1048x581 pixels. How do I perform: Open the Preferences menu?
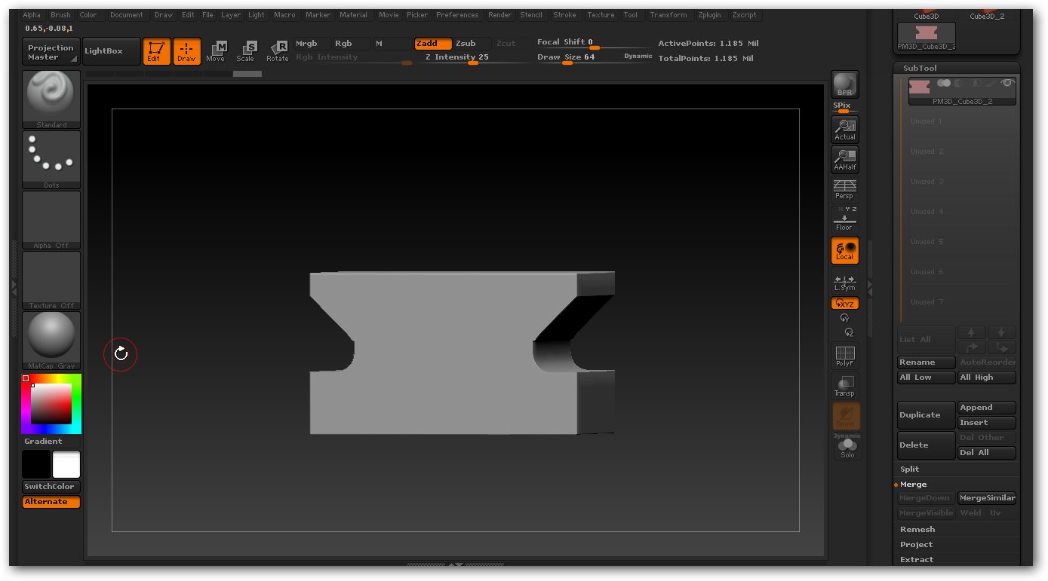tap(457, 15)
